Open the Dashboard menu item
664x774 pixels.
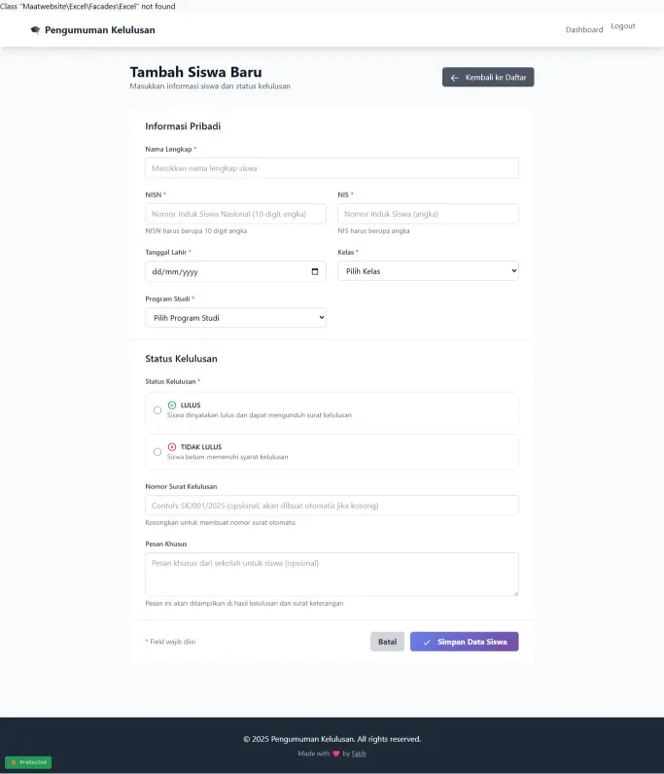[584, 30]
